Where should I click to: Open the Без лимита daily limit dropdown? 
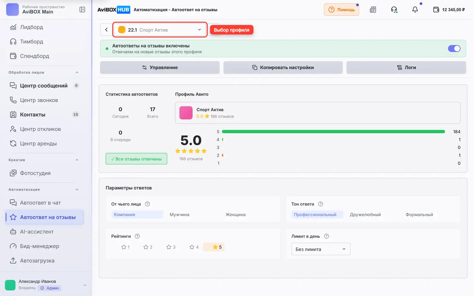(321, 249)
